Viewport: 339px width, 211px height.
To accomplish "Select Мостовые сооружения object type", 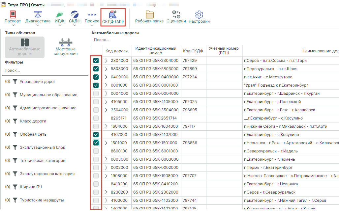I will coord(66,47).
